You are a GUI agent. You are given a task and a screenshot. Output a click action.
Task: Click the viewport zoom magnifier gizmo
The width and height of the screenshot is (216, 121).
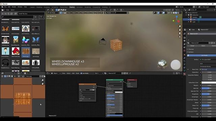[180, 26]
